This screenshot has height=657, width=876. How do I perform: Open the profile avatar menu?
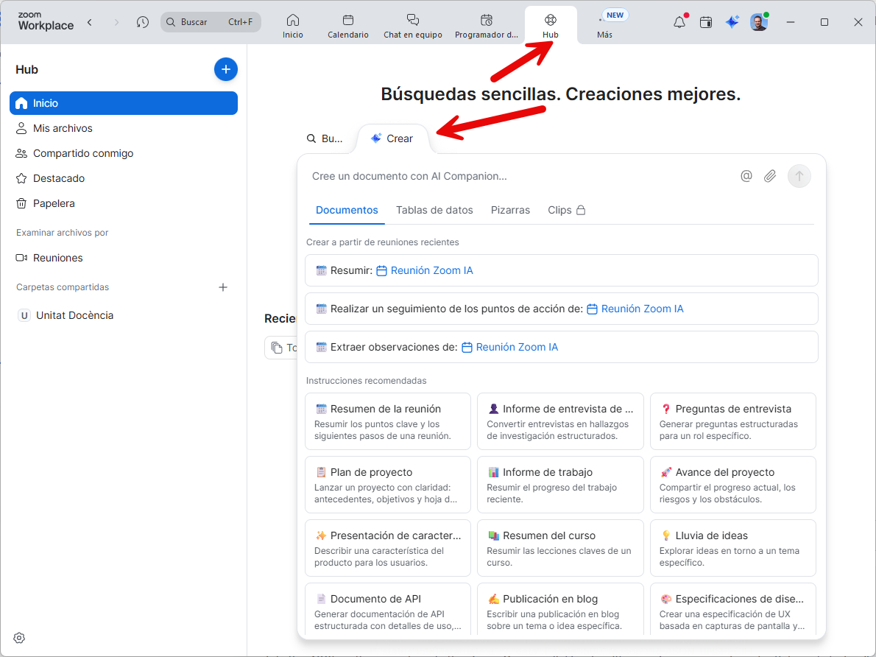click(x=759, y=22)
